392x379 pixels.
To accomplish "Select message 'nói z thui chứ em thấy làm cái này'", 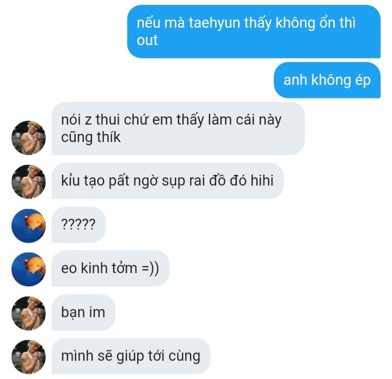I will pos(178,128).
